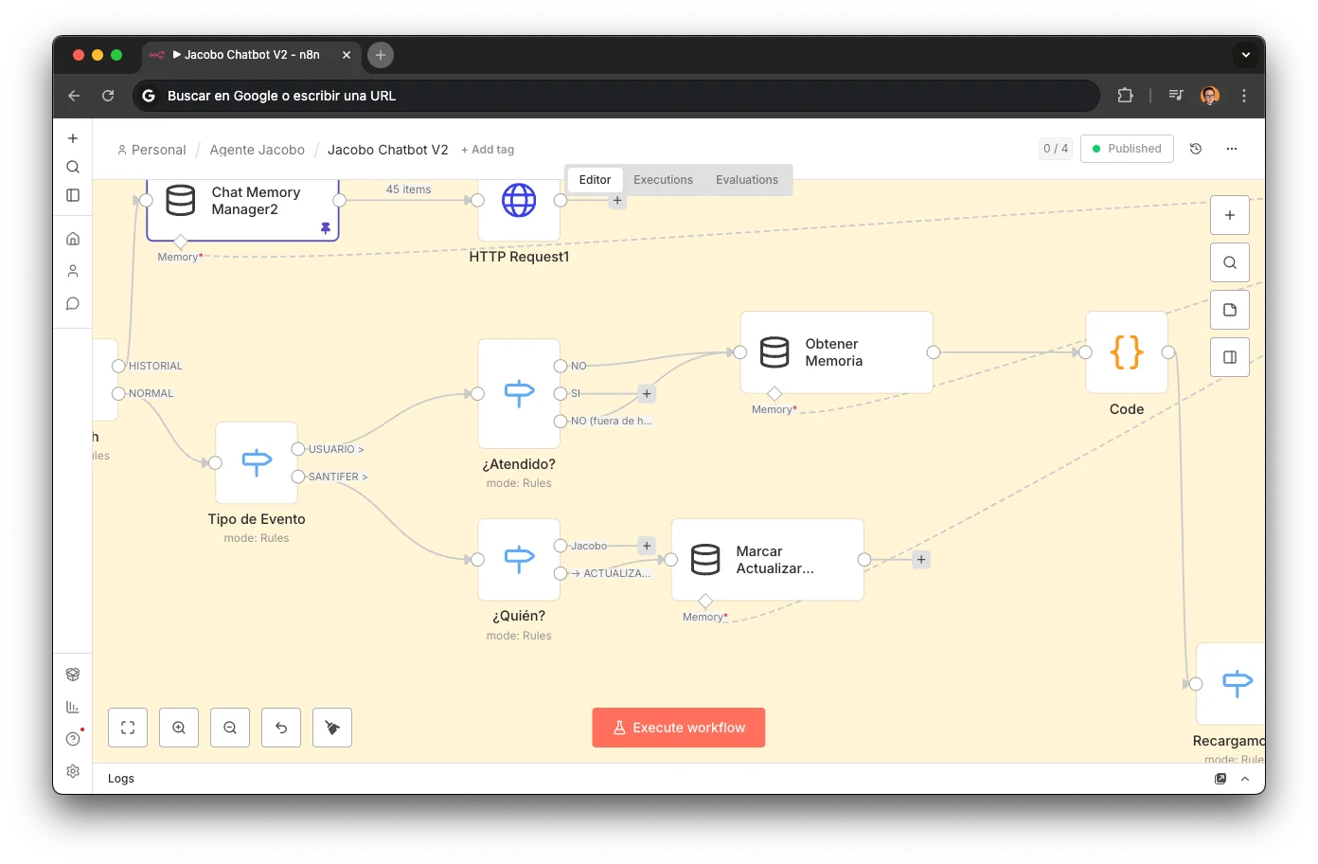Open Insights via the chart icon
The width and height of the screenshot is (1318, 864).
point(73,706)
